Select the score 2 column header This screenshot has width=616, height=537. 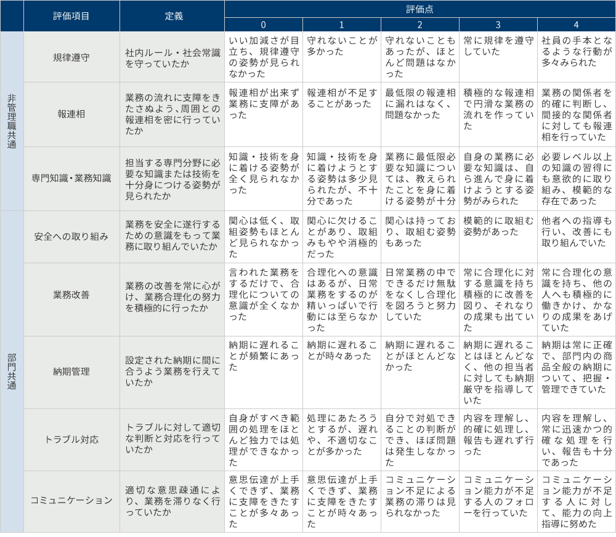419,25
